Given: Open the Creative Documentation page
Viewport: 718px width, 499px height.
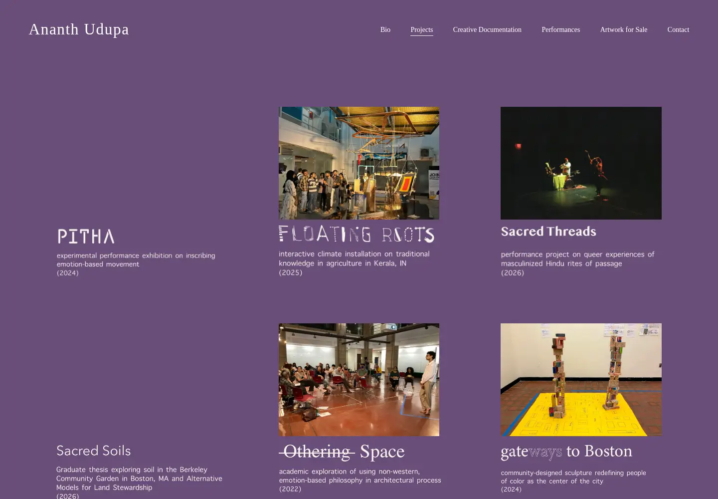Looking at the screenshot, I should [487, 30].
